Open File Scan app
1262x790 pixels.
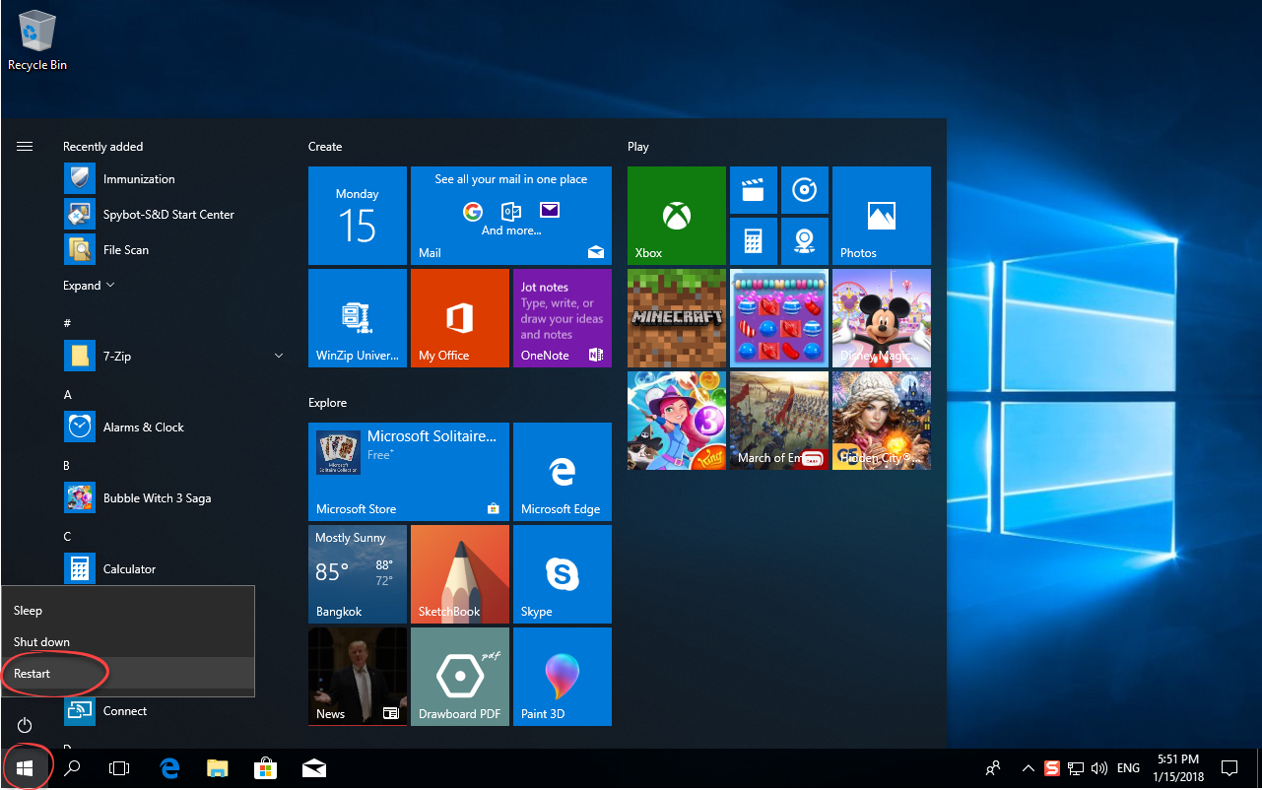coord(172,249)
